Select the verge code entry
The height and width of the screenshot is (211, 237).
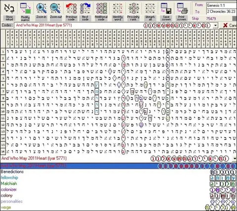point(6,208)
